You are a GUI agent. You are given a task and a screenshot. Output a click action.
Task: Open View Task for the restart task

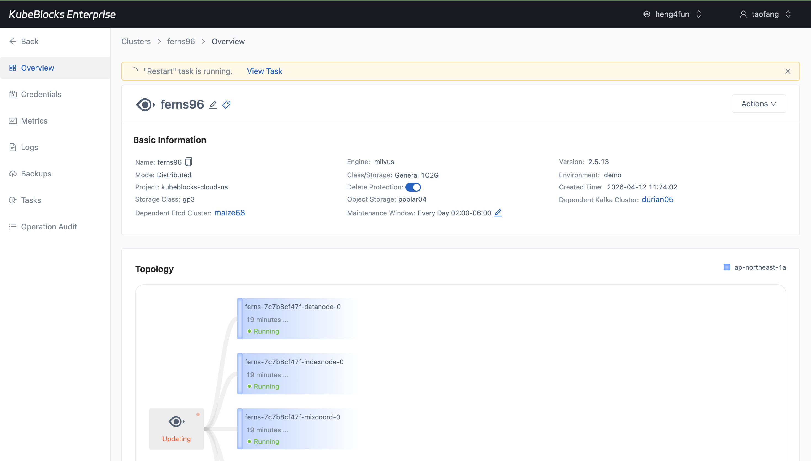265,71
